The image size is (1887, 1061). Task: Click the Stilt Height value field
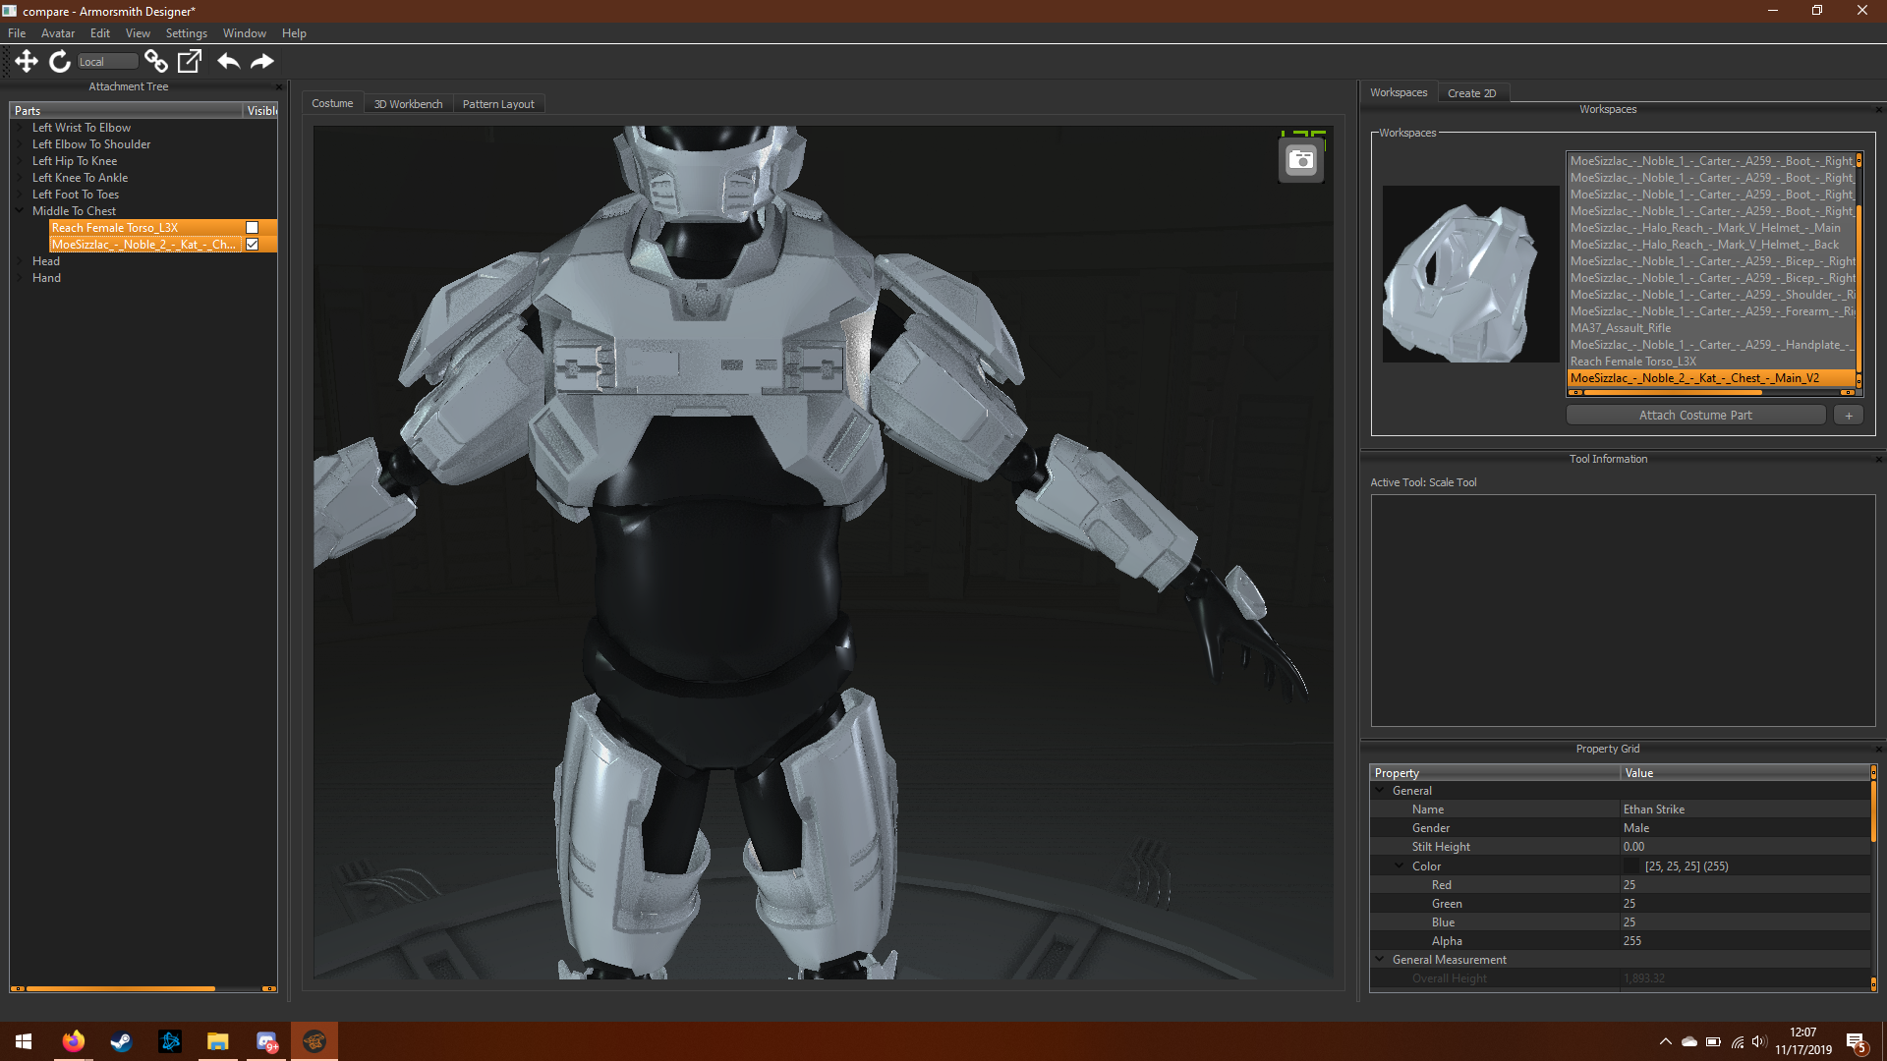(1744, 847)
